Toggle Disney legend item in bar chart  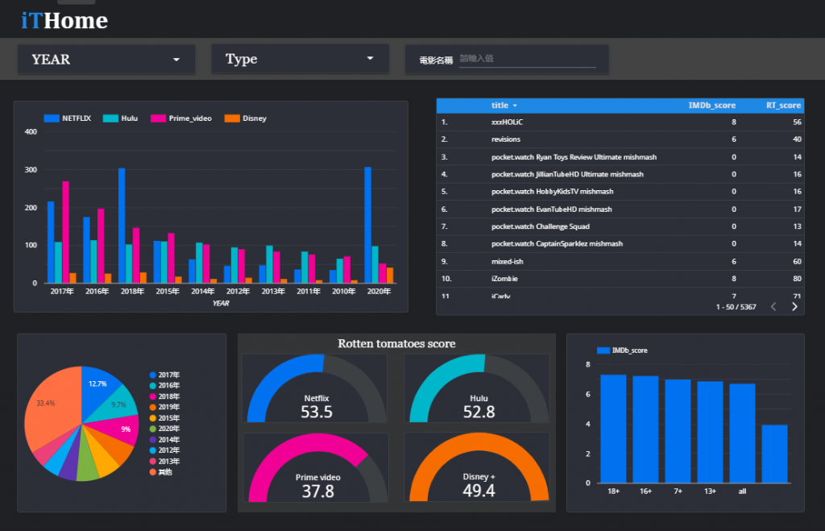tap(245, 118)
